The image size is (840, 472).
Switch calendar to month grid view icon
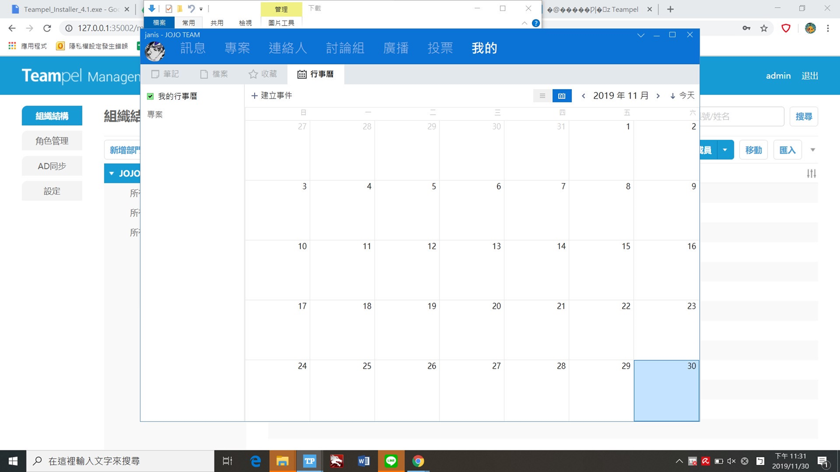pyautogui.click(x=562, y=96)
